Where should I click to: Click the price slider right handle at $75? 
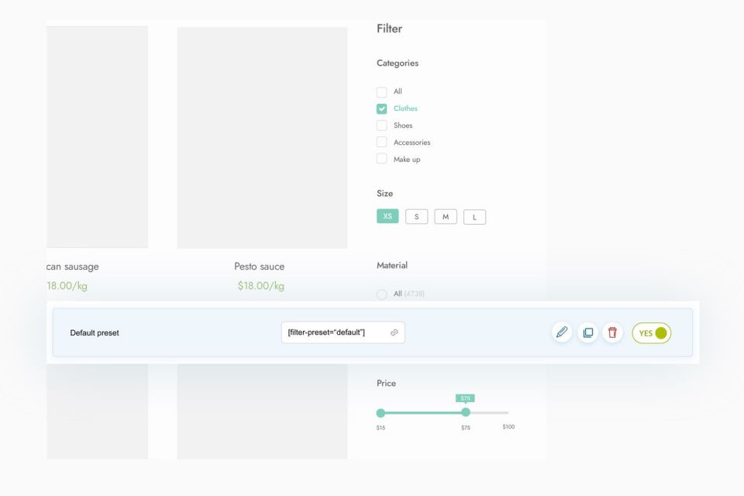466,412
